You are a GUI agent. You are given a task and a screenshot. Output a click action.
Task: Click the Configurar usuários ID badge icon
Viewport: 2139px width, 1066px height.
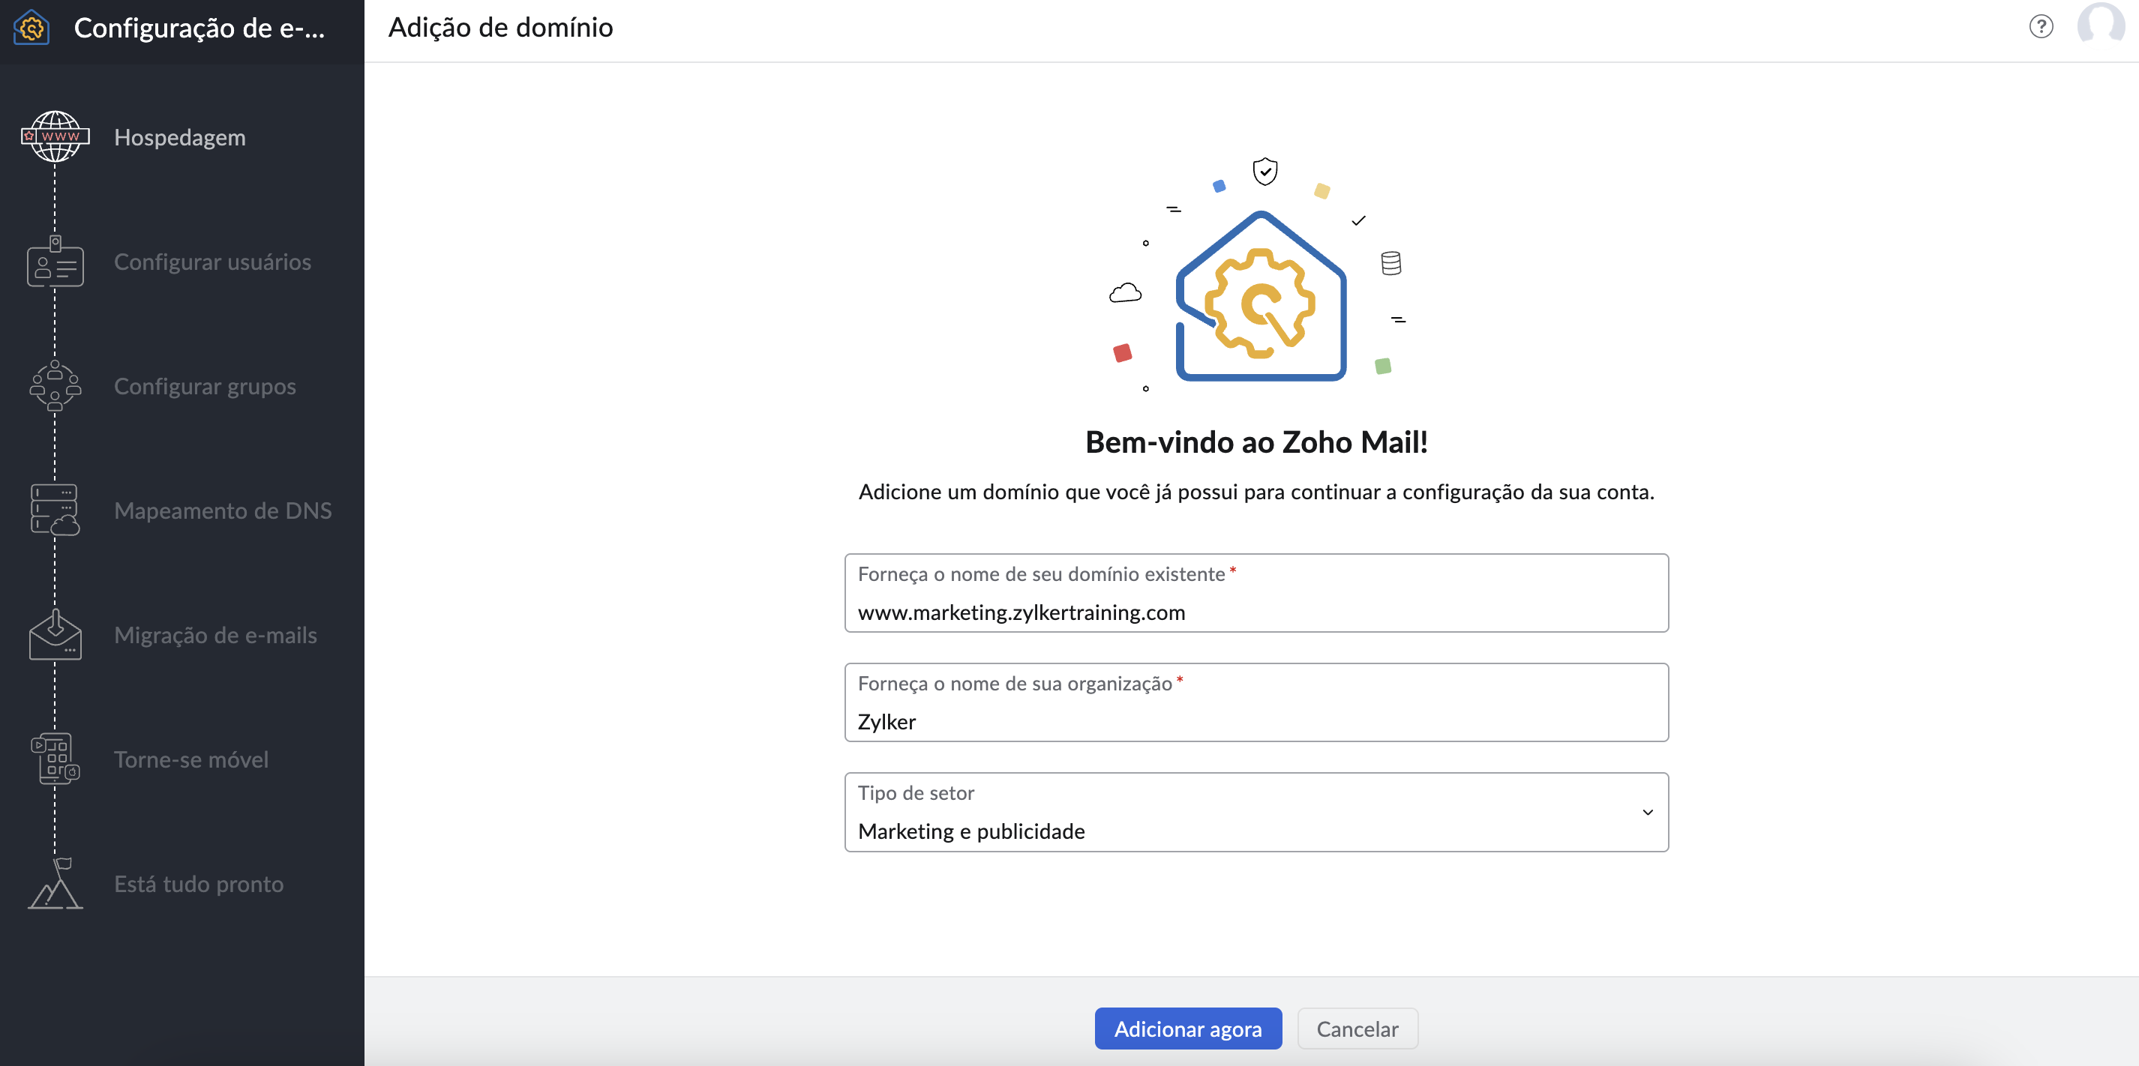(55, 261)
